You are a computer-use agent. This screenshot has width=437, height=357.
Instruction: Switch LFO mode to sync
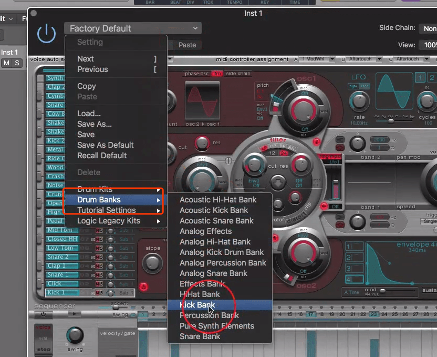[x=354, y=86]
